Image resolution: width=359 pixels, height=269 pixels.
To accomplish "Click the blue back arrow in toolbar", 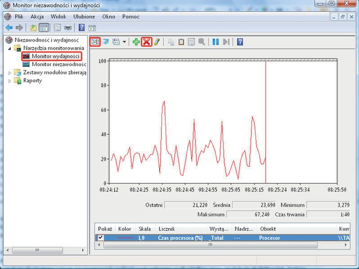I will (9, 28).
